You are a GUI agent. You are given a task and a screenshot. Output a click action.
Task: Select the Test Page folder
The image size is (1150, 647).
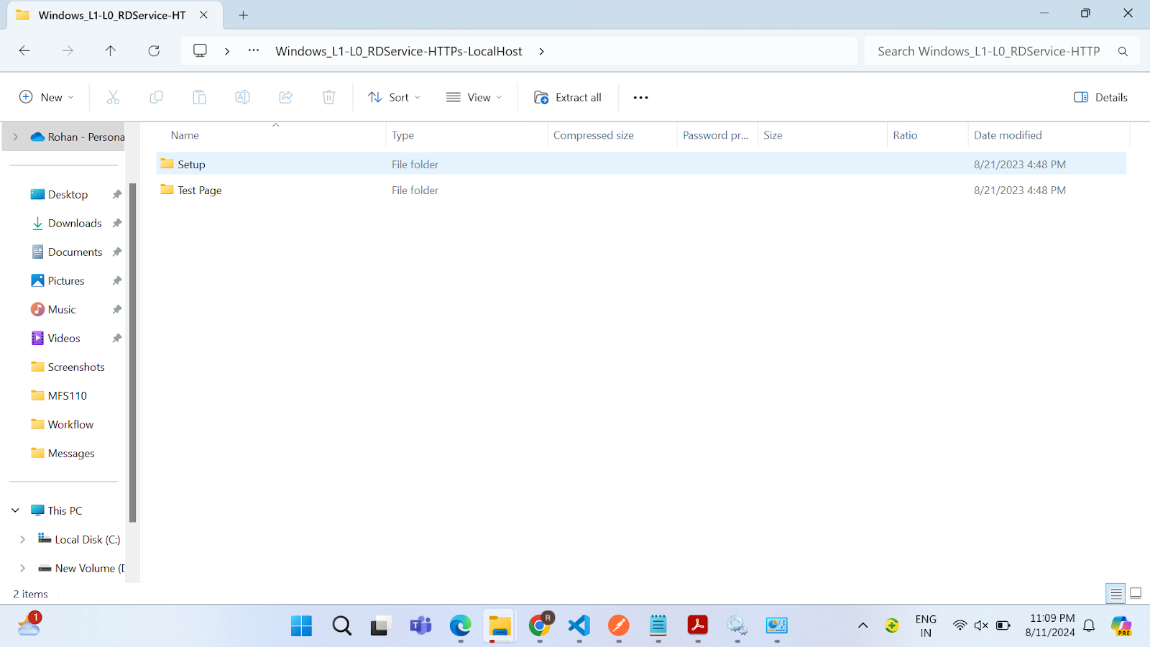tap(199, 191)
